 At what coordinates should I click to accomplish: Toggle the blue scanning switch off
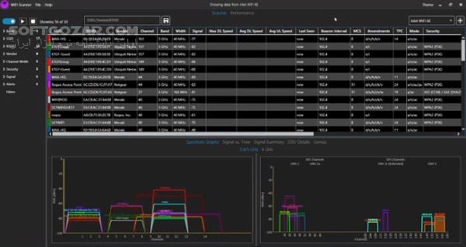pyautogui.click(x=9, y=21)
